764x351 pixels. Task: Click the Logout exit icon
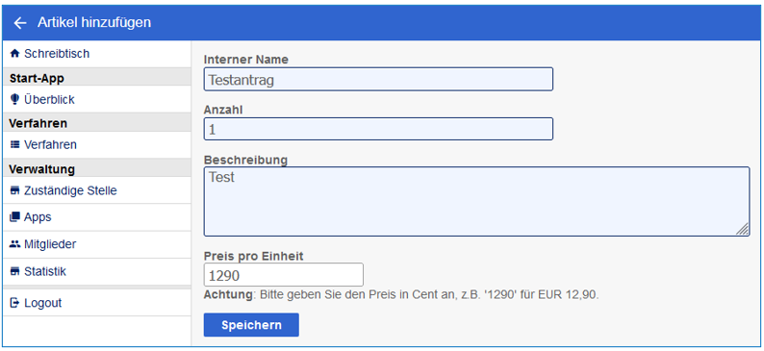pyautogui.click(x=14, y=303)
